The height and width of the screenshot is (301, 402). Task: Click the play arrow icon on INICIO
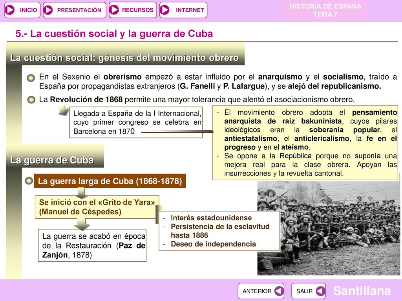pyautogui.click(x=10, y=10)
